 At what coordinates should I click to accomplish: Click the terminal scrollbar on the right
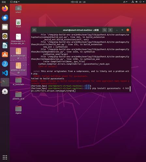click(x=130, y=89)
